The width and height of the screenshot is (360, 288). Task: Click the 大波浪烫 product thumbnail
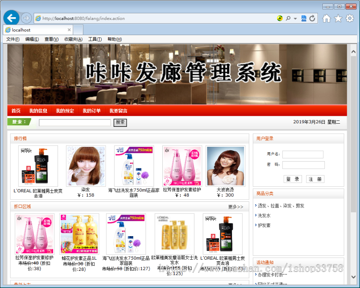click(225, 166)
